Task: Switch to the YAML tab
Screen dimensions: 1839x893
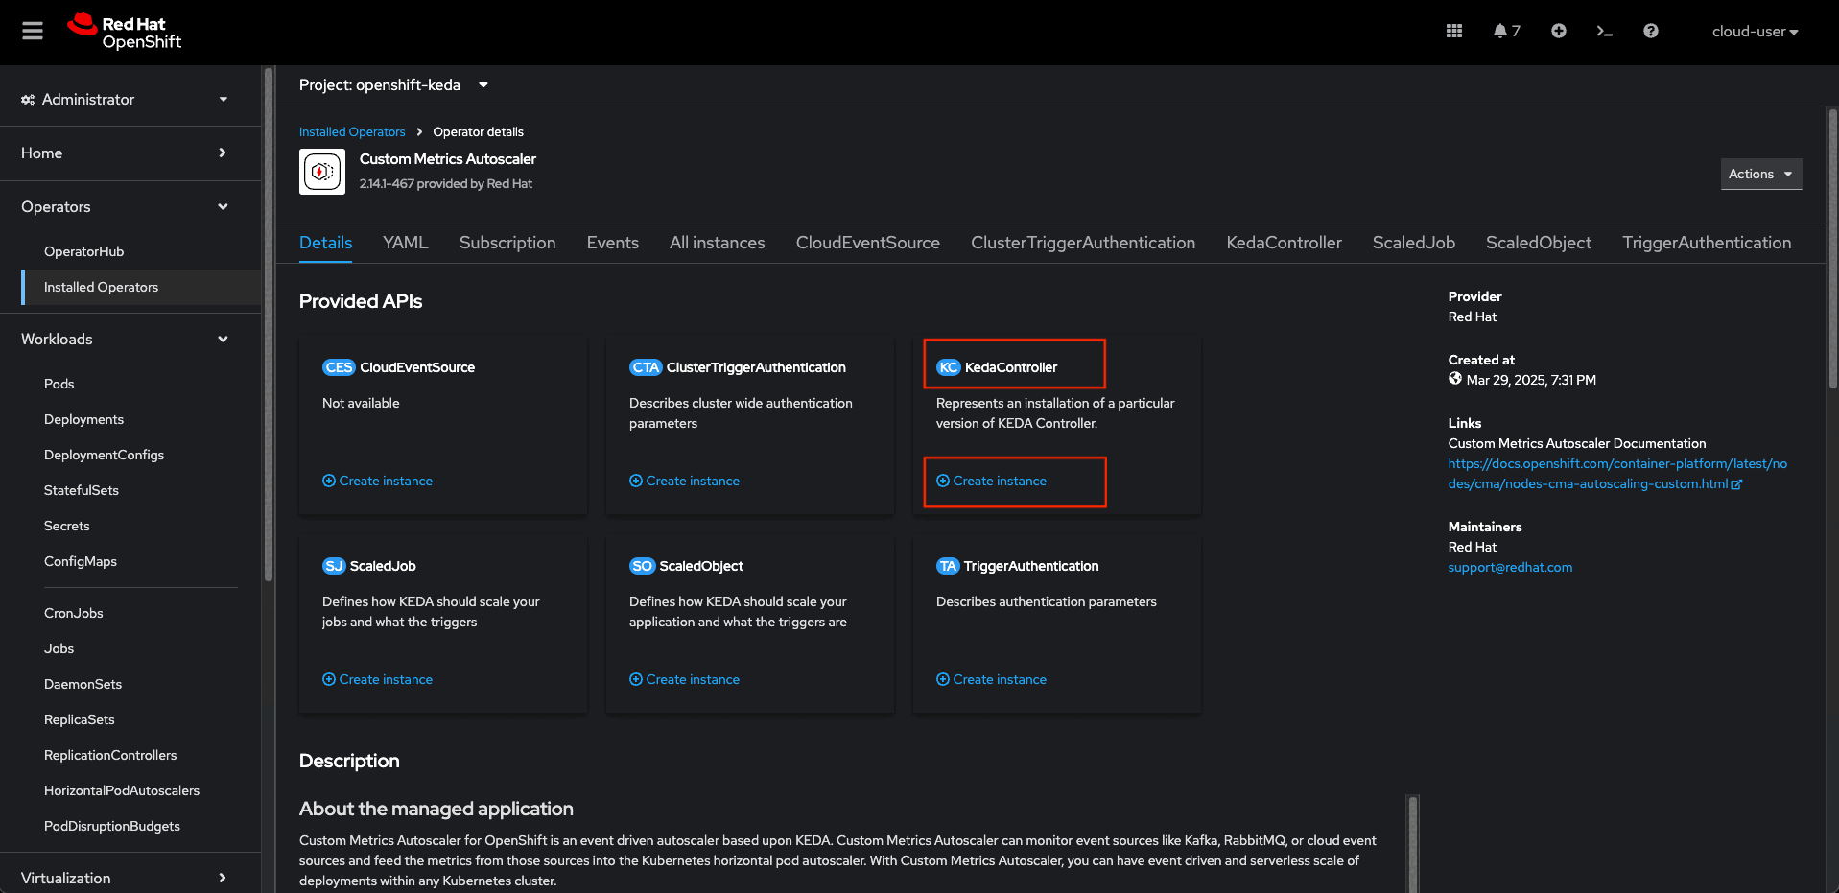Action: point(405,243)
